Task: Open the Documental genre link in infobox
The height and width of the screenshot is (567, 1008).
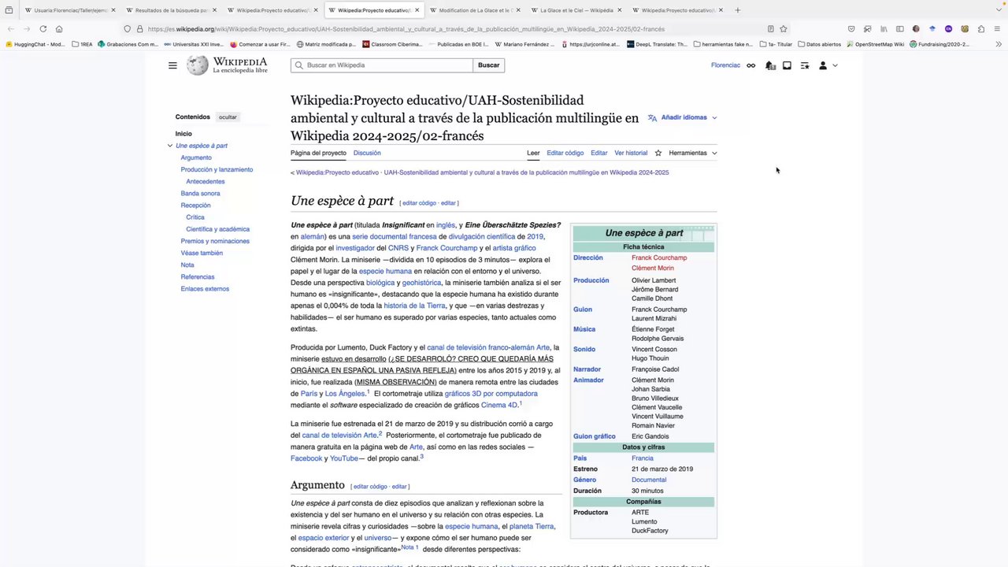Action: coord(649,480)
